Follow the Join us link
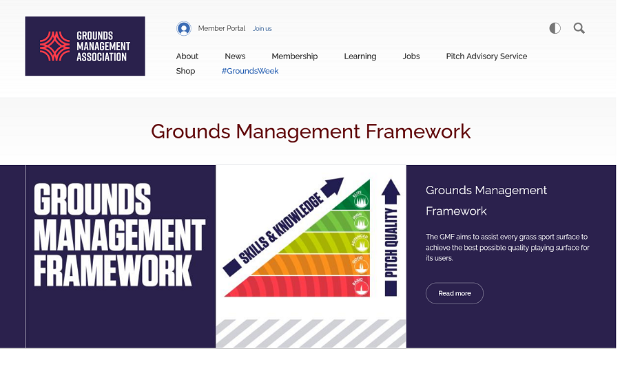 [x=262, y=28]
